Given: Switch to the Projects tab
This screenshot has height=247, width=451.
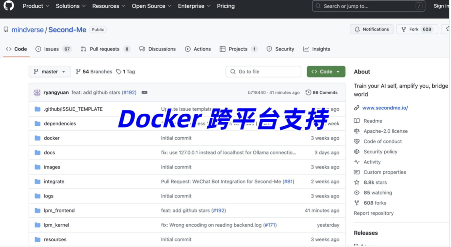Looking at the screenshot, I should point(238,49).
